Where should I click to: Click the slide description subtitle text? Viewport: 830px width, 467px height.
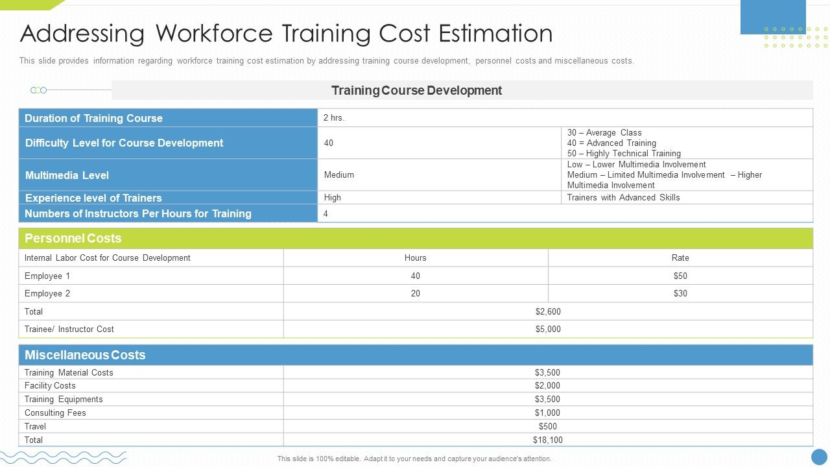[327, 61]
